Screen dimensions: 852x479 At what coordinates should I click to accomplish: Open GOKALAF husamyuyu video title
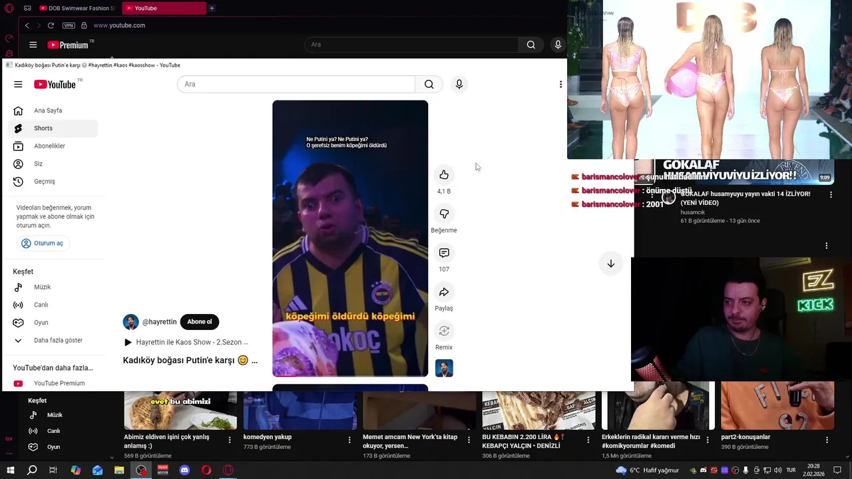[x=745, y=198]
